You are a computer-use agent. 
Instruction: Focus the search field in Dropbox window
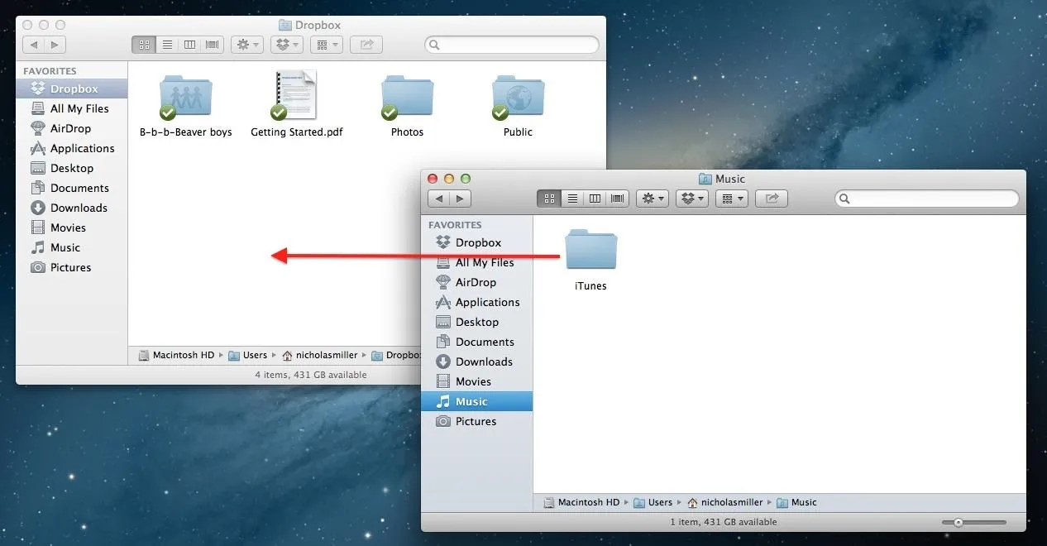[x=512, y=45]
